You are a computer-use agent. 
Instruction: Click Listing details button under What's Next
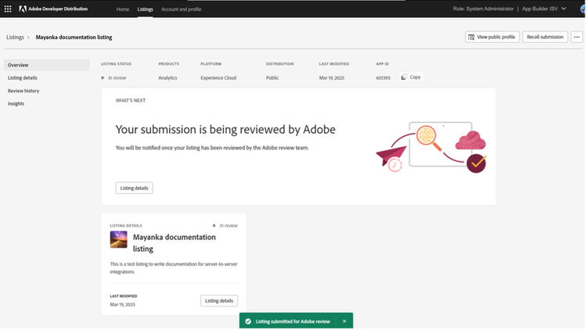coord(134,188)
